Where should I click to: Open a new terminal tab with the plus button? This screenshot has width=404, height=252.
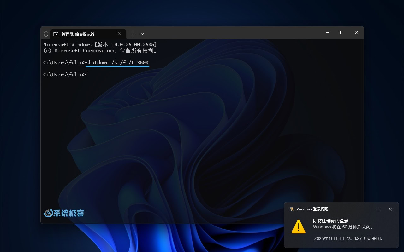pyautogui.click(x=133, y=34)
